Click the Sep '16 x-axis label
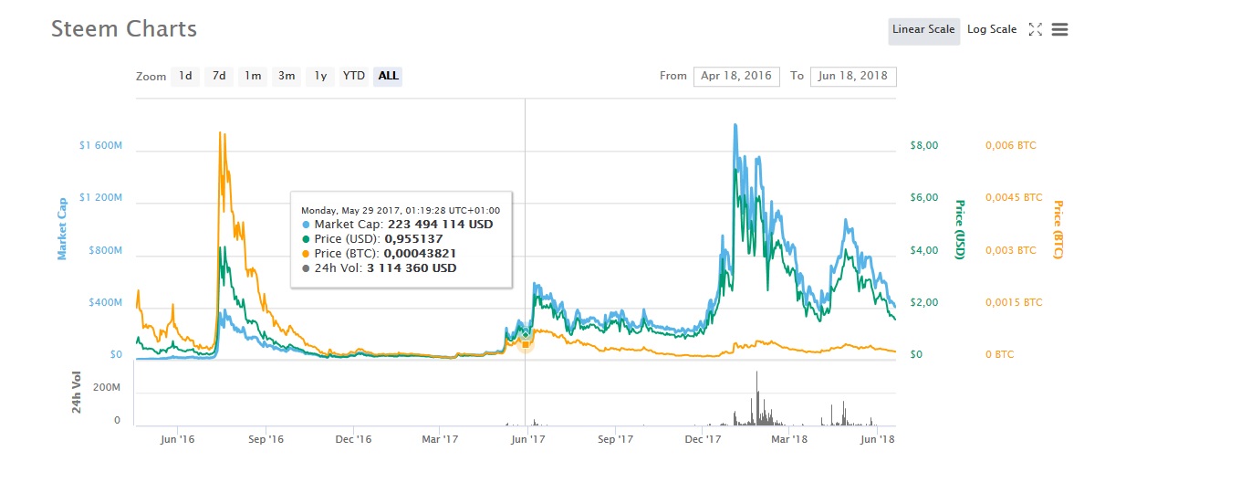Image resolution: width=1251 pixels, height=493 pixels. click(266, 440)
